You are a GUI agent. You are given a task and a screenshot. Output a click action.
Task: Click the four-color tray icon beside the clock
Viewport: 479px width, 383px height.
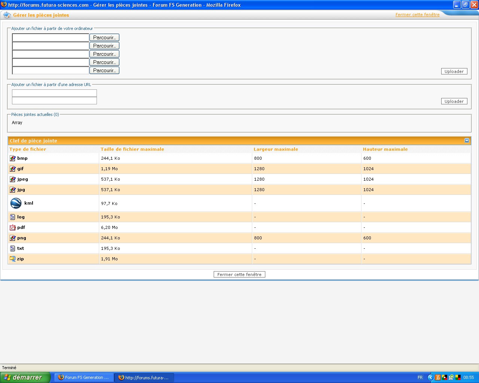458,377
